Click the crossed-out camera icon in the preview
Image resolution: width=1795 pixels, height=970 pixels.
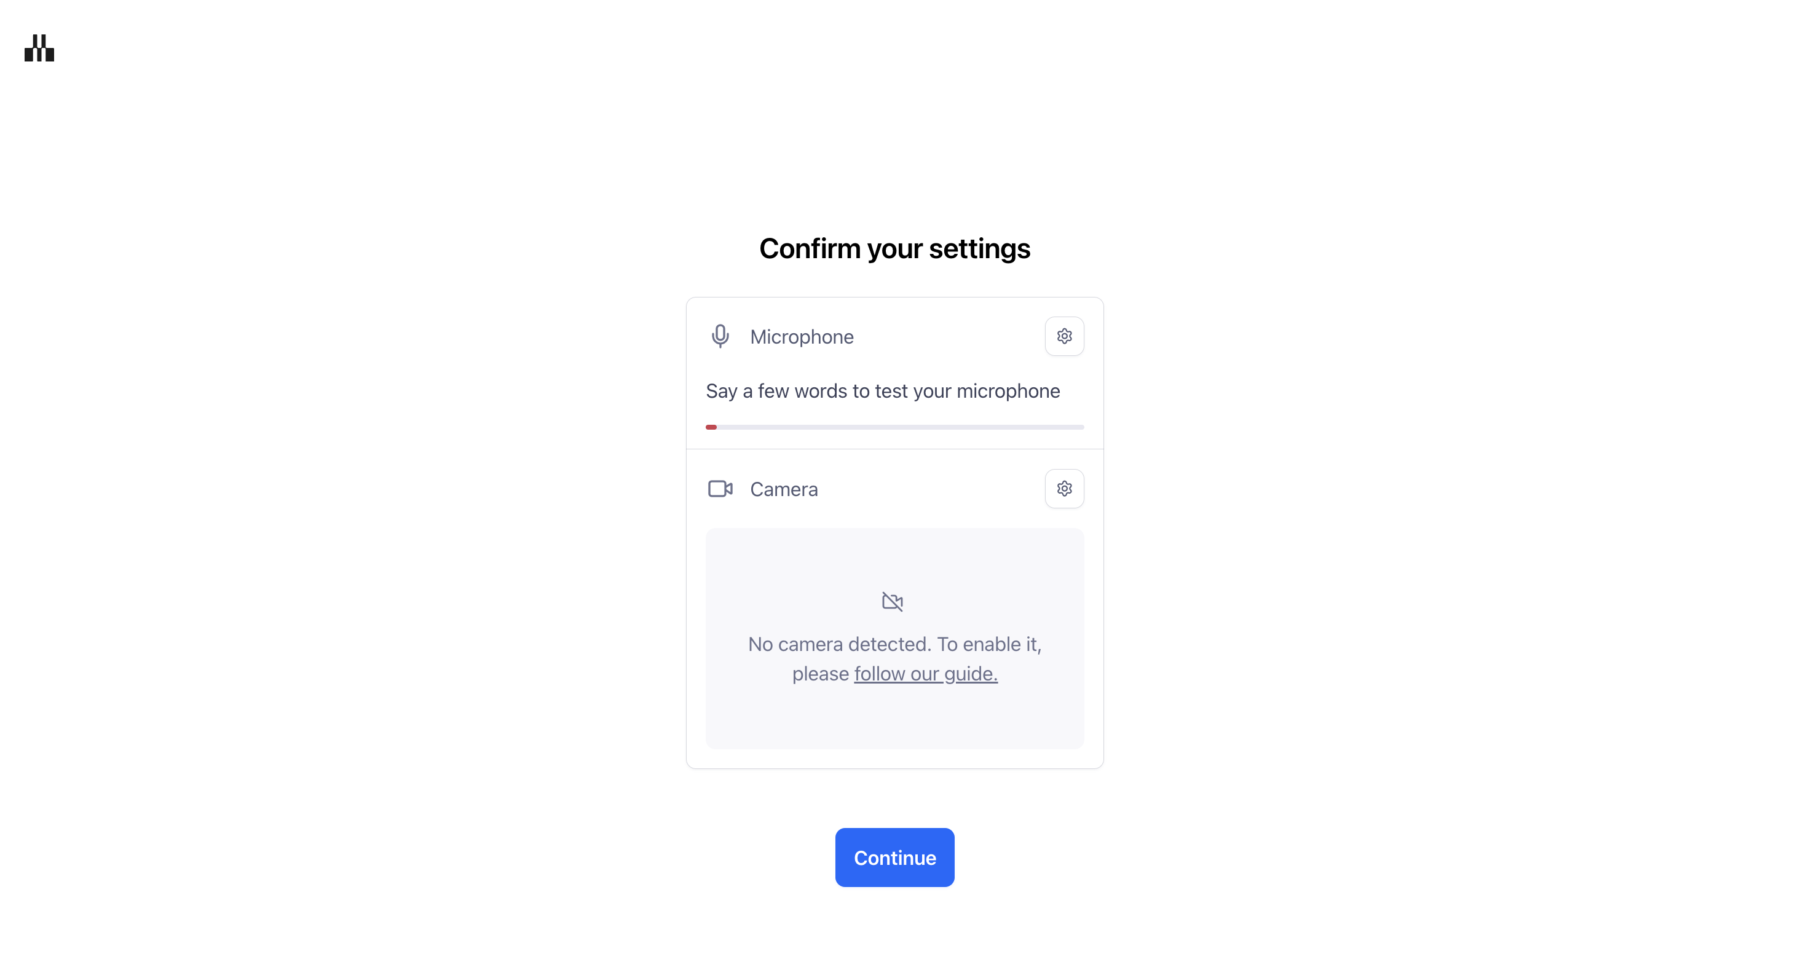[x=892, y=601]
